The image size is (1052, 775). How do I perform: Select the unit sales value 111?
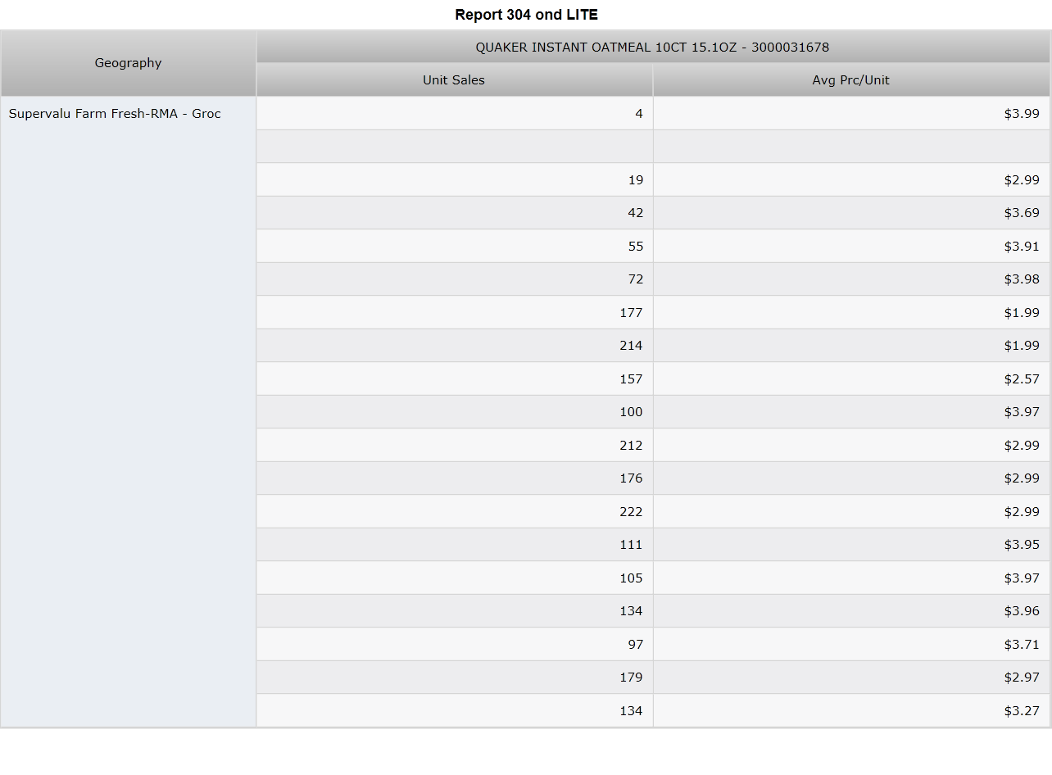pyautogui.click(x=455, y=545)
